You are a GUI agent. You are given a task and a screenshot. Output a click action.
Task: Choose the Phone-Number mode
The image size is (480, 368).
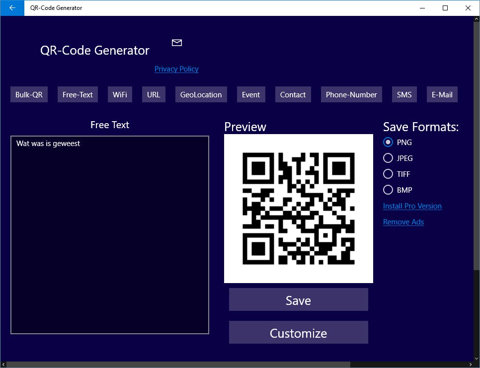(351, 94)
